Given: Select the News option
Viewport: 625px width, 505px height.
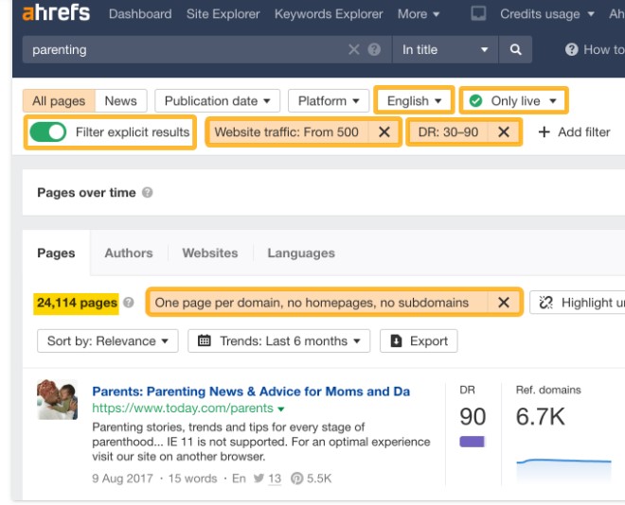Looking at the screenshot, I should [120, 101].
